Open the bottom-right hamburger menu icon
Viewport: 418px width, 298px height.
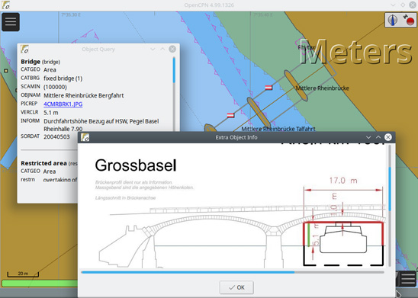click(408, 278)
